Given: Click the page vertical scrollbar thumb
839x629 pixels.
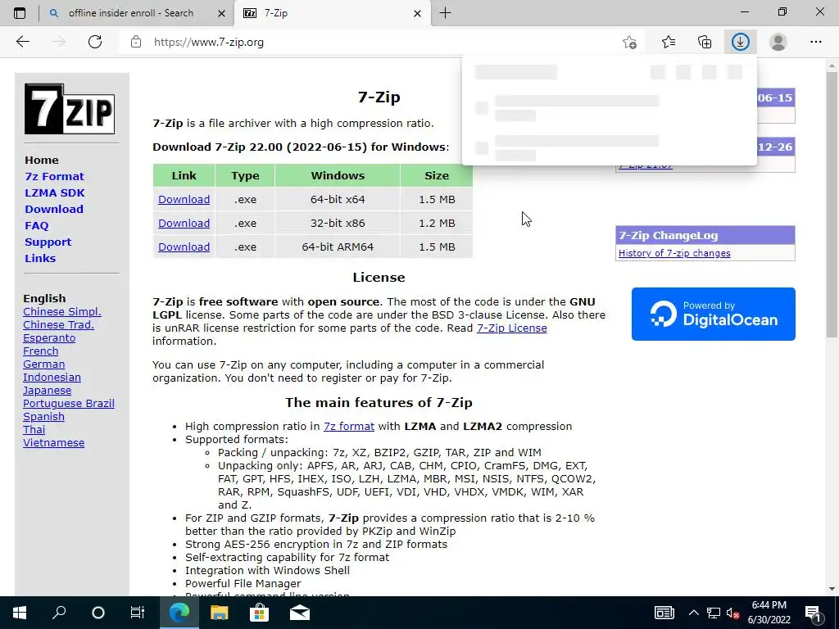Looking at the screenshot, I should (x=832, y=203).
